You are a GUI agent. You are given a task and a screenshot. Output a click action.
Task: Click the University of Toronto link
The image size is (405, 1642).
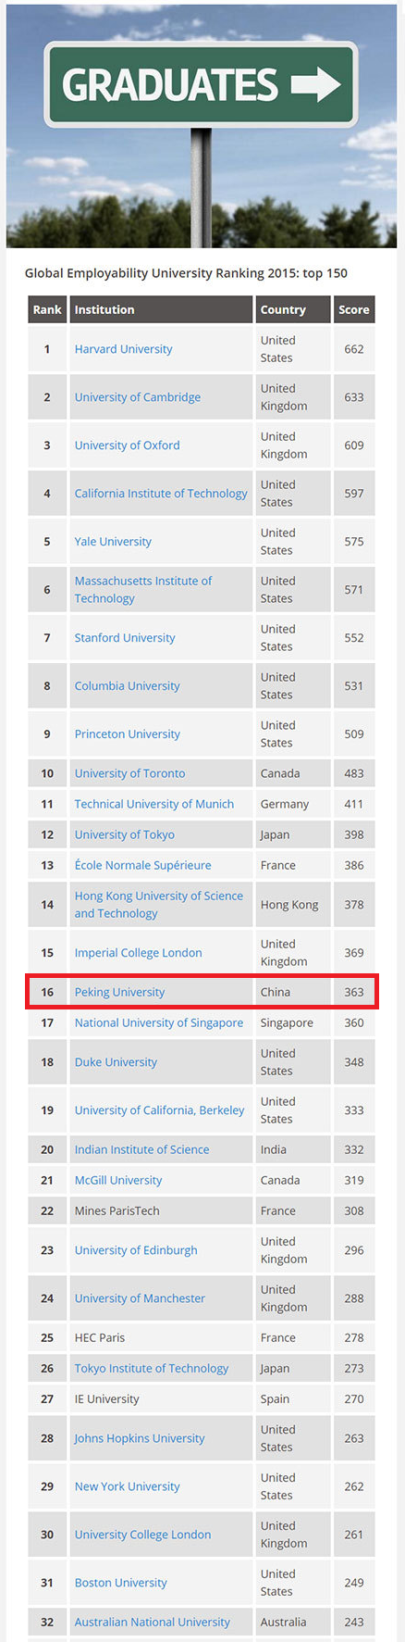tap(129, 773)
